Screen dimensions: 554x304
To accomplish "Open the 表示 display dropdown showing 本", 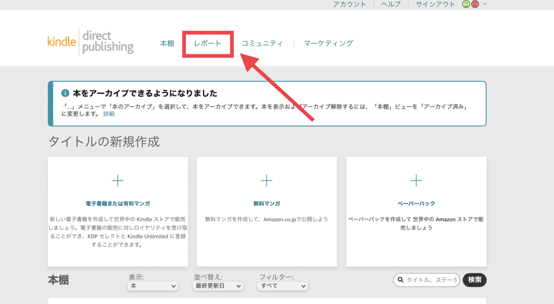I will click(x=152, y=286).
